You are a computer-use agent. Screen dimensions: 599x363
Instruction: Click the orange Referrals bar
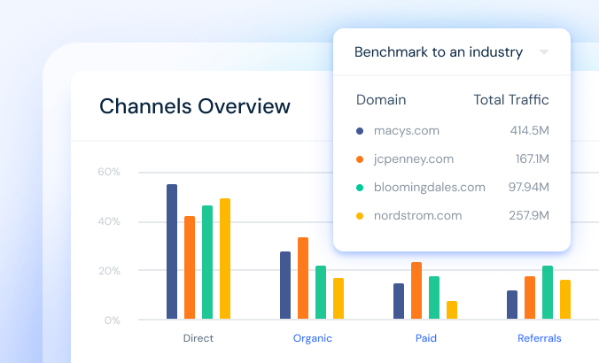[x=530, y=297]
